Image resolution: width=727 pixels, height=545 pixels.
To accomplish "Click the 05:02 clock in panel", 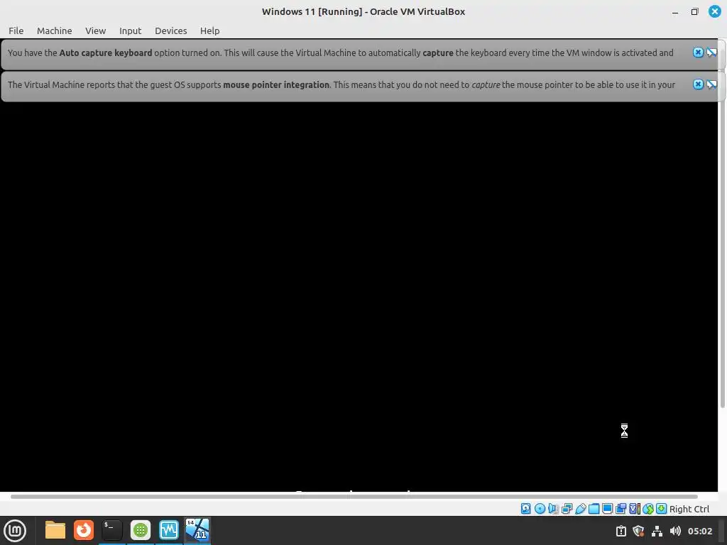I will click(700, 531).
